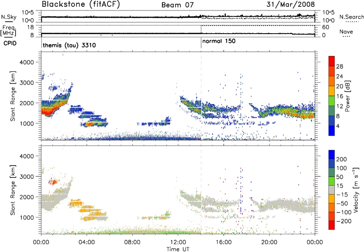Click the 'Blackstone (fitACF)' plot title
The height and width of the screenshot is (252, 364).
click(81, 4)
